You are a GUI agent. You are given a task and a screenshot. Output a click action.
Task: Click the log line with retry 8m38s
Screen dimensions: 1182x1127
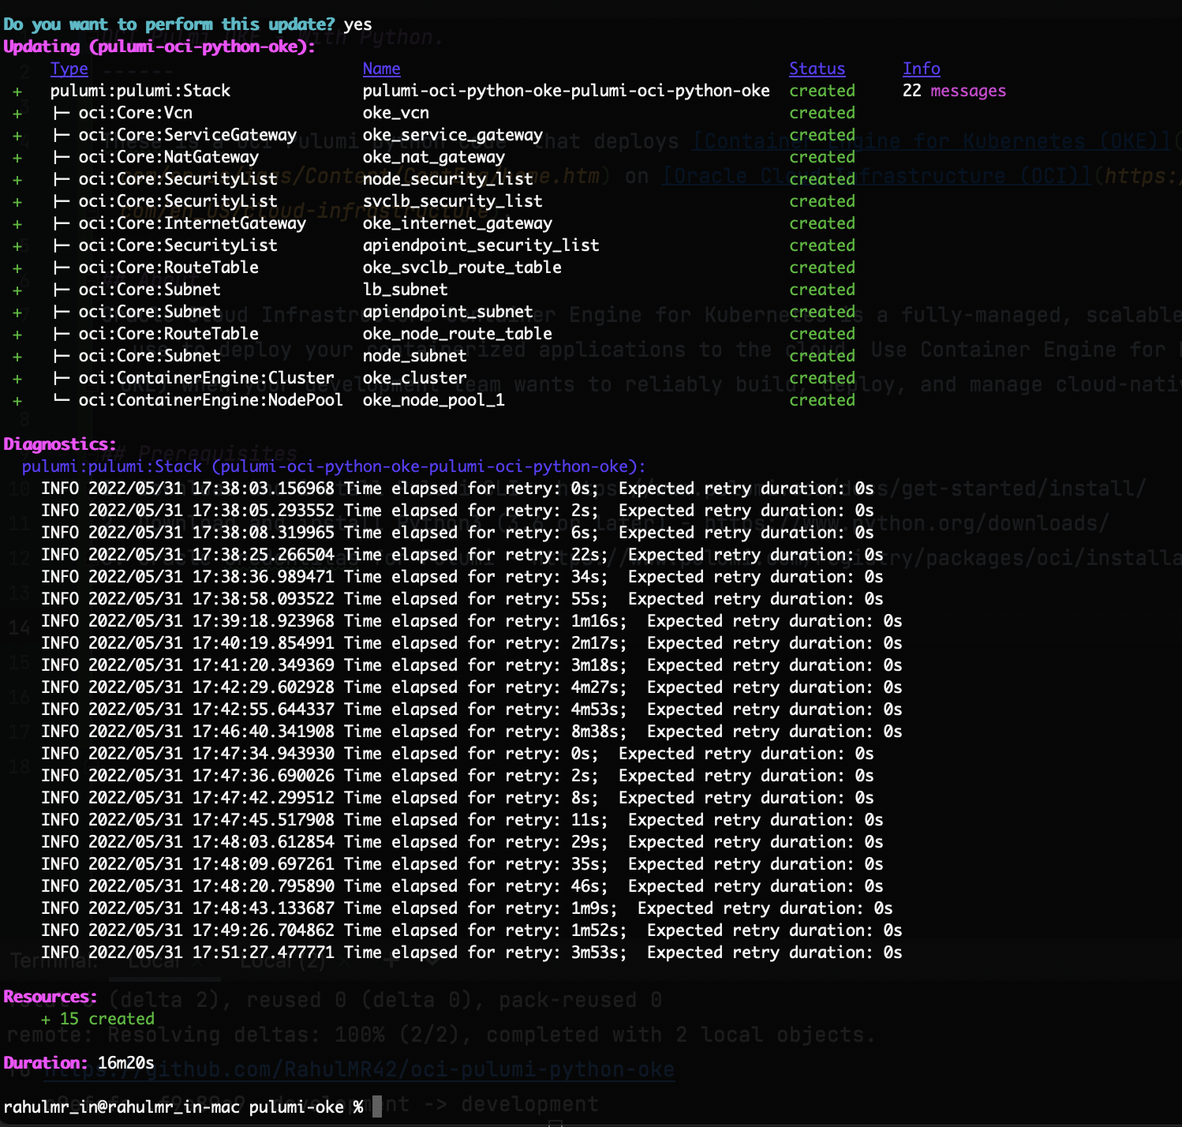472,732
